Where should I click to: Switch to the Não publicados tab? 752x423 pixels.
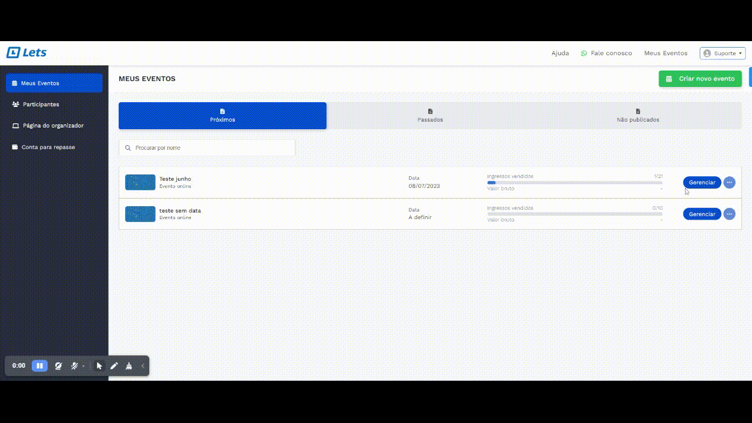click(x=637, y=116)
